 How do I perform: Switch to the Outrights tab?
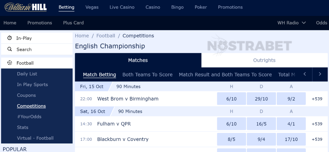coord(264,60)
